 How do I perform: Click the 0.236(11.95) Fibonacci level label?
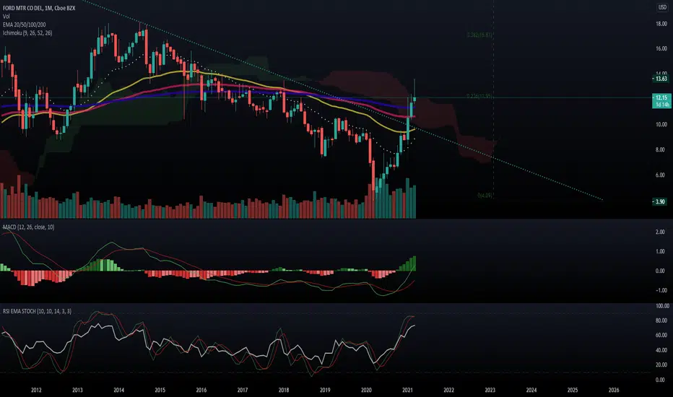pos(479,96)
